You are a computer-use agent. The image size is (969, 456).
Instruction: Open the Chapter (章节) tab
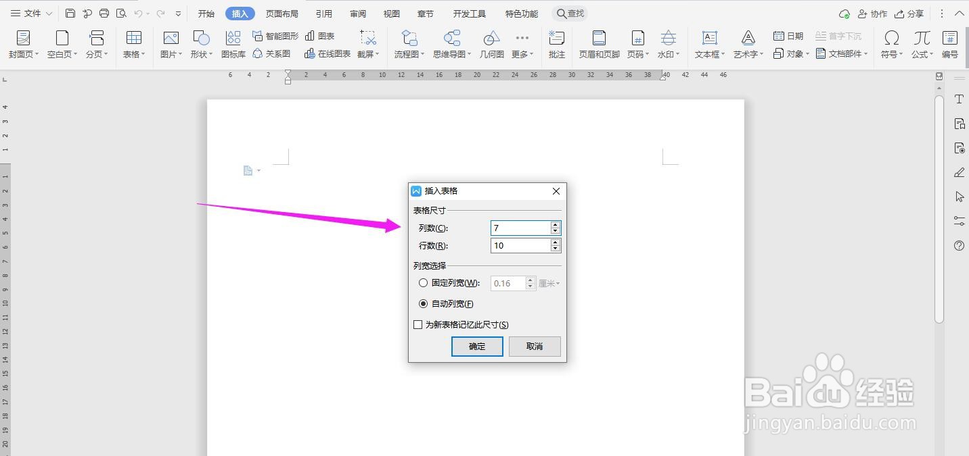[x=426, y=14]
